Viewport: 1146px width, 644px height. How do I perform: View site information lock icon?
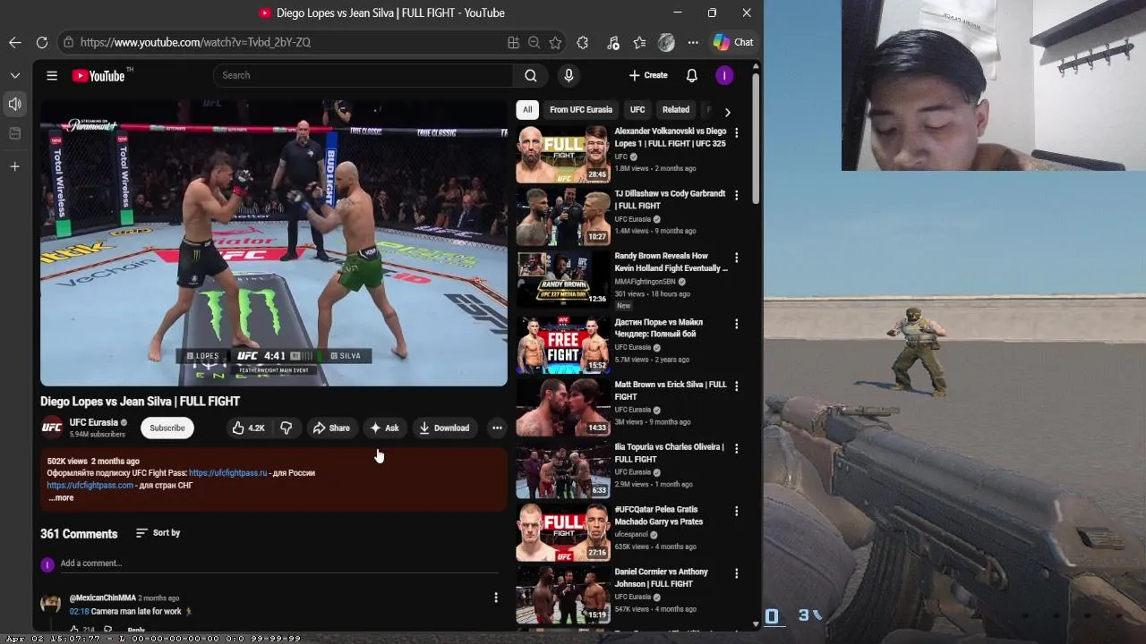coord(68,42)
